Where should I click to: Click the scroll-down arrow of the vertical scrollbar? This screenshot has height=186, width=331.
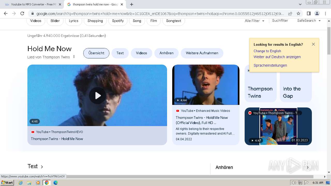[329, 172]
